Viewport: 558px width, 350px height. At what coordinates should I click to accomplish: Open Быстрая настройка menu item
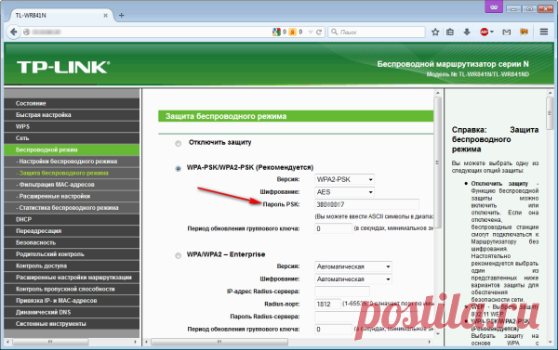coord(72,115)
